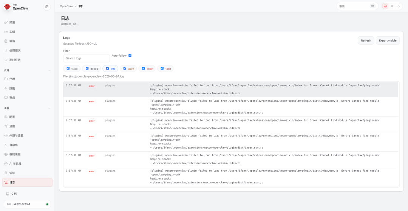The height and width of the screenshot is (211, 408).
Task: Open 频道 in the sidebar
Action: click(x=12, y=22)
